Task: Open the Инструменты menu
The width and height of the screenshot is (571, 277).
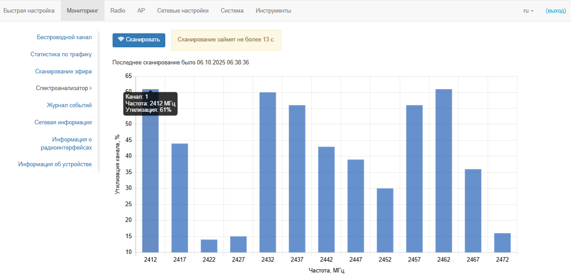Action: [273, 11]
